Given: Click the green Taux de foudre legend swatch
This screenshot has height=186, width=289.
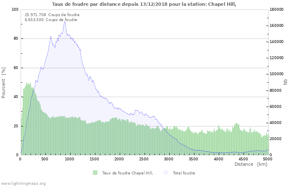Looking at the screenshot, I should (x=95, y=173).
